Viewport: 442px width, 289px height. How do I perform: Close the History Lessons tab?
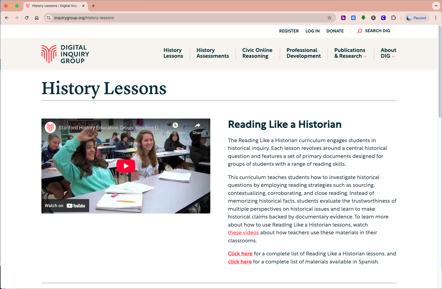[83, 6]
